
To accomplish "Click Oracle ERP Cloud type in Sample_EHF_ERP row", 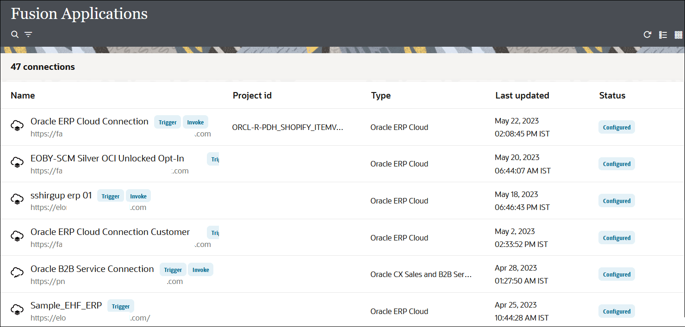I will (399, 311).
